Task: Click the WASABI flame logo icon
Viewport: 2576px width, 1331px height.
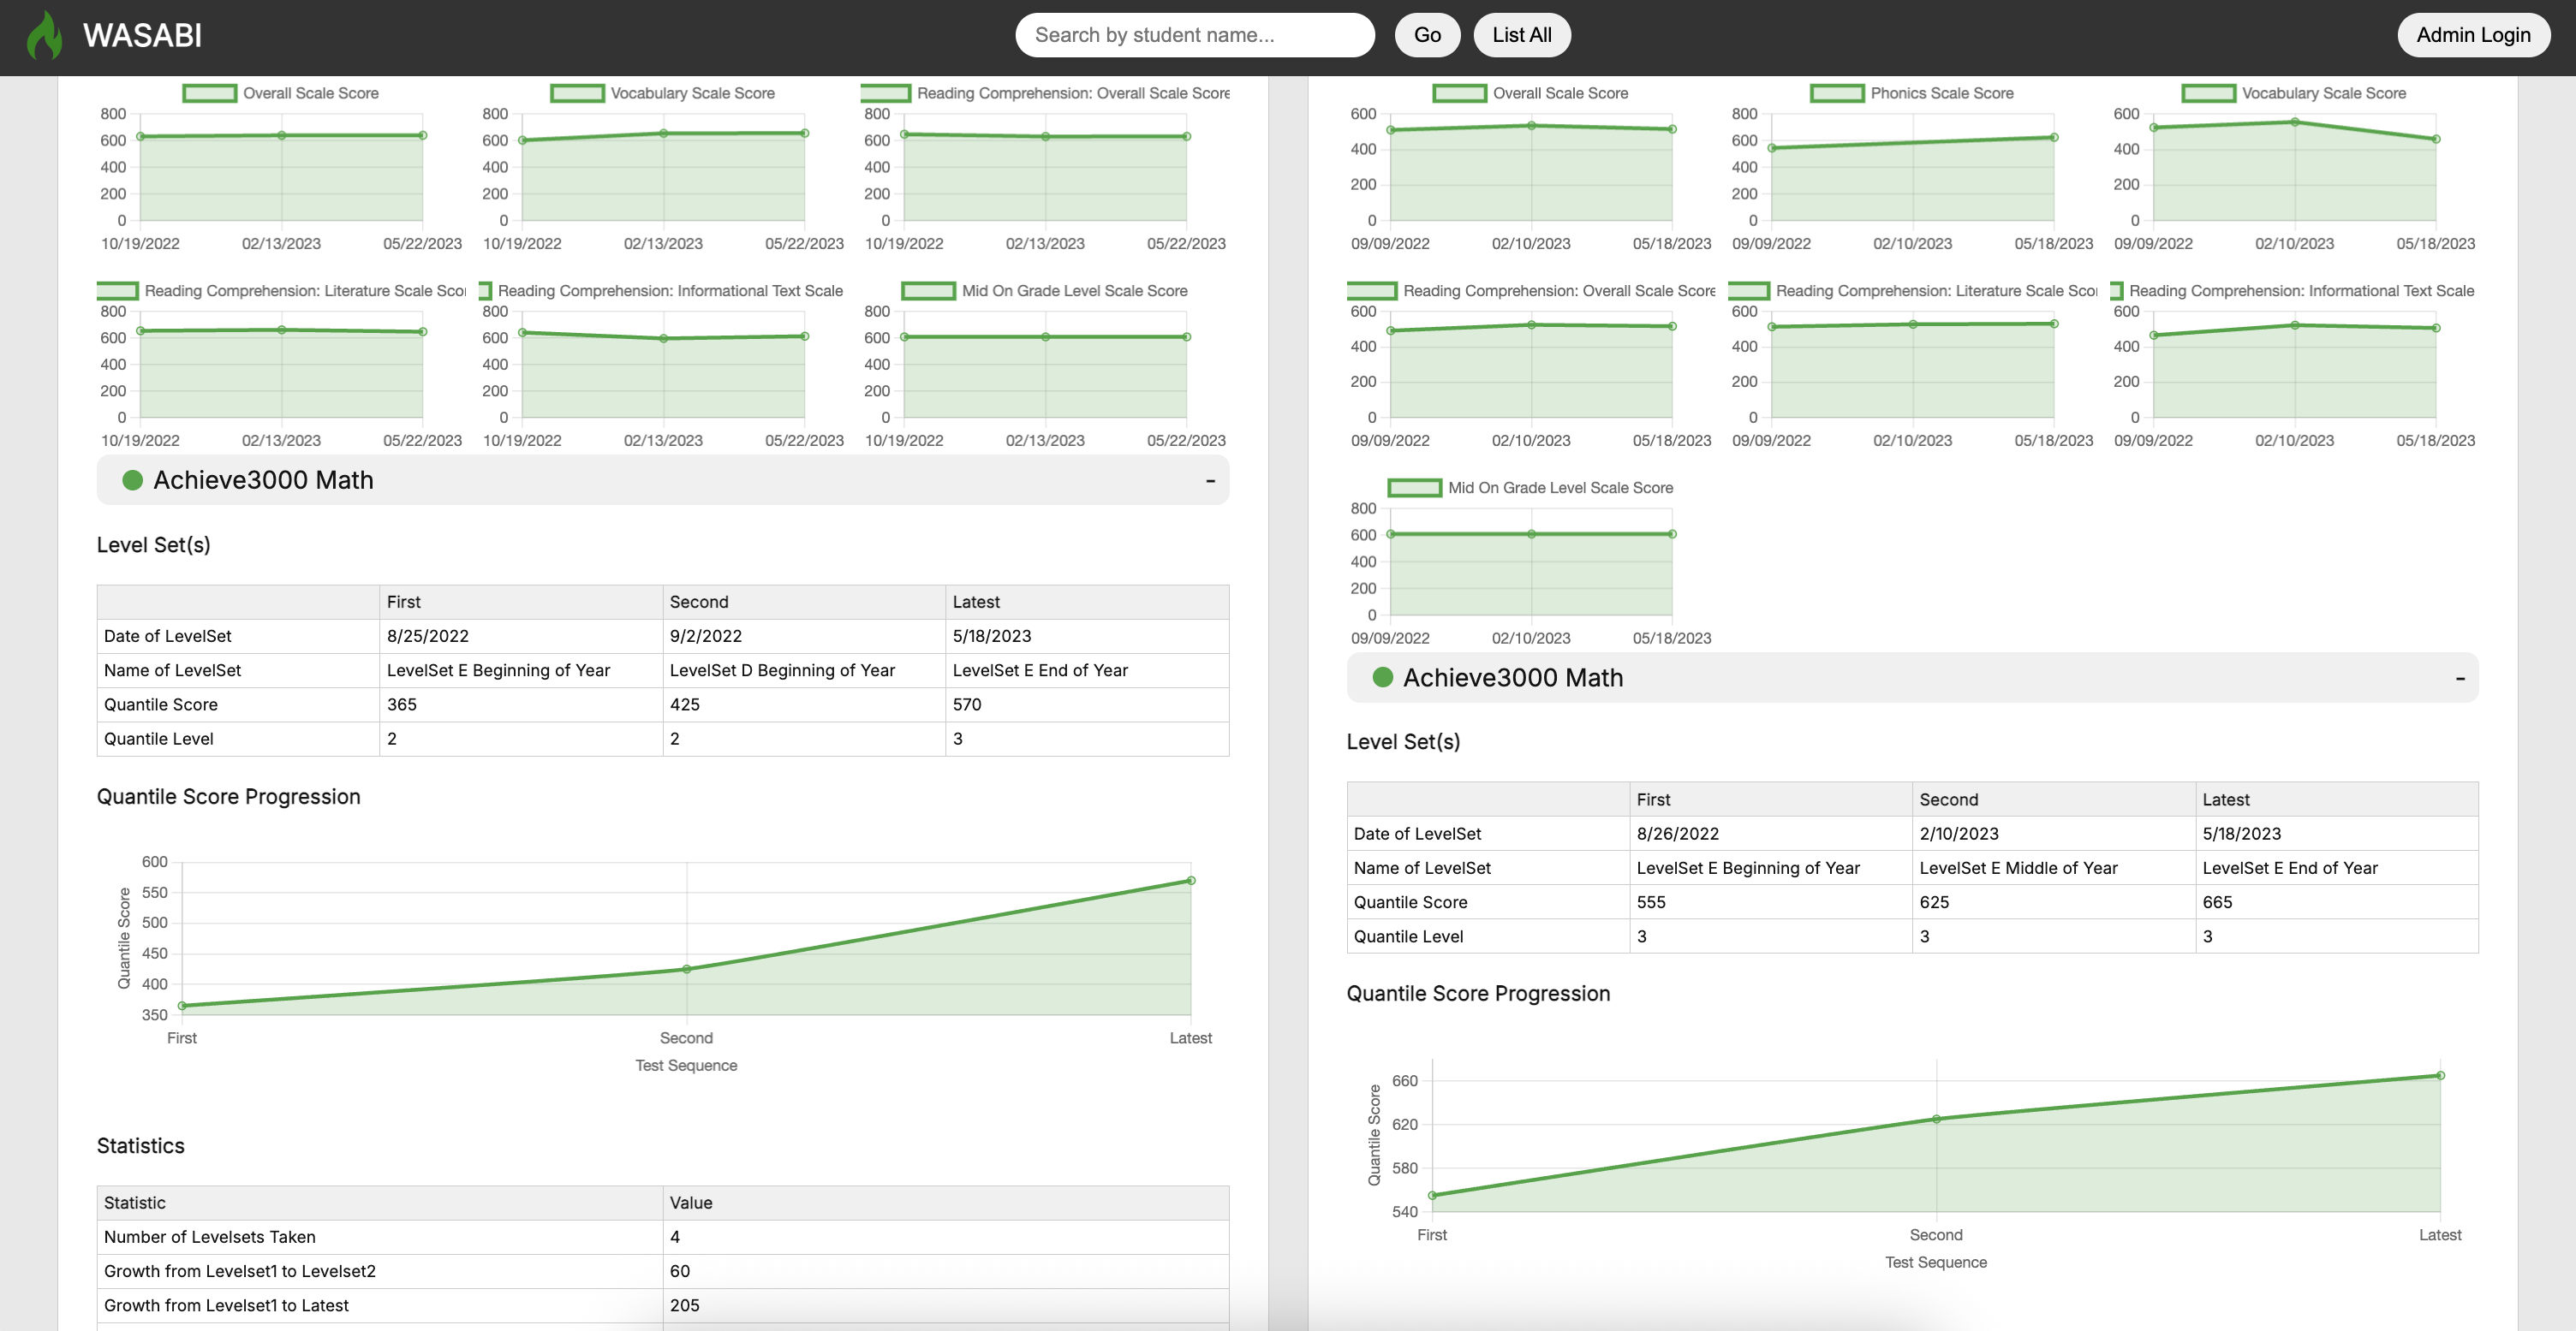Action: pos(44,35)
